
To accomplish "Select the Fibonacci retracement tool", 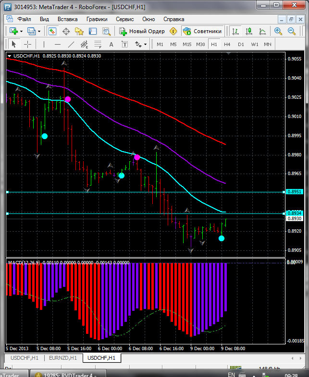I will click(98, 44).
